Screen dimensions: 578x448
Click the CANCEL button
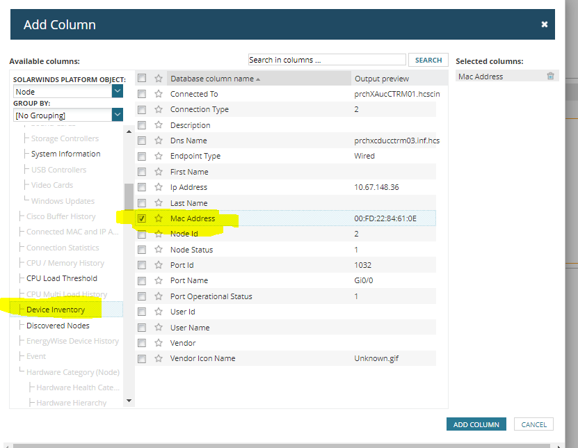click(533, 424)
